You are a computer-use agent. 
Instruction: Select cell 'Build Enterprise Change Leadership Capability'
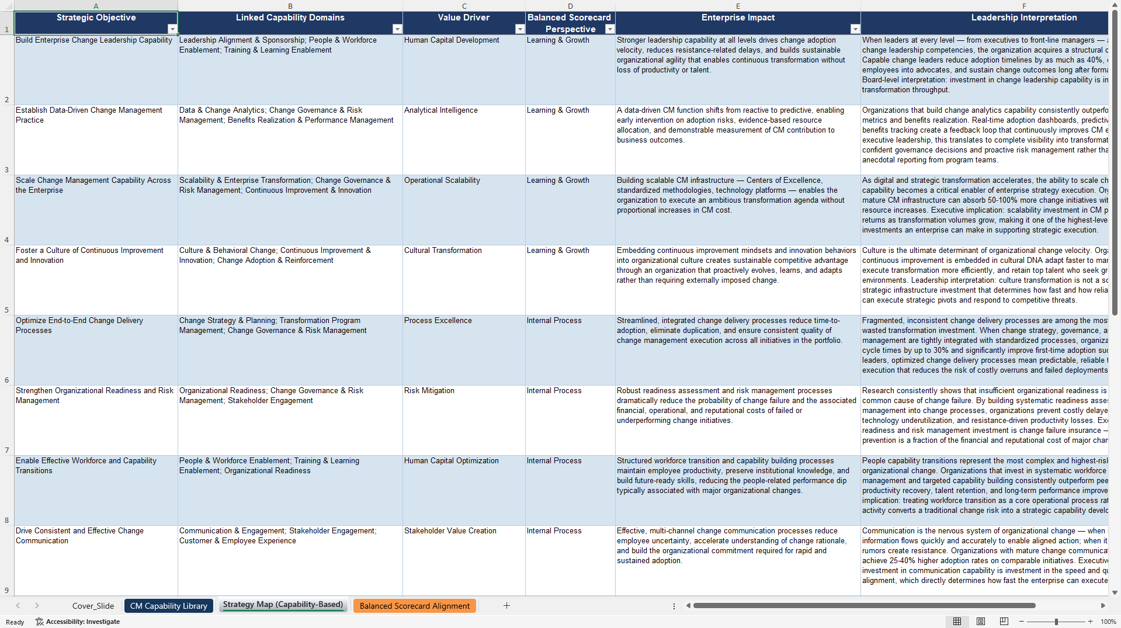click(96, 70)
